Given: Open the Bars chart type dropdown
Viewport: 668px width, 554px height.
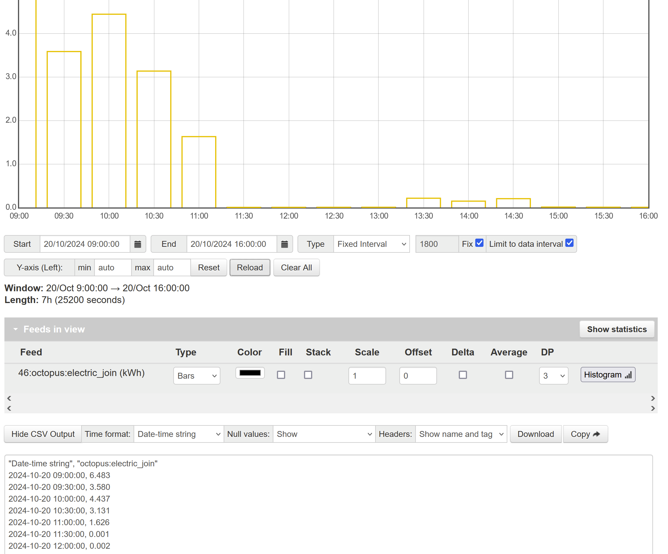Looking at the screenshot, I should coord(197,376).
